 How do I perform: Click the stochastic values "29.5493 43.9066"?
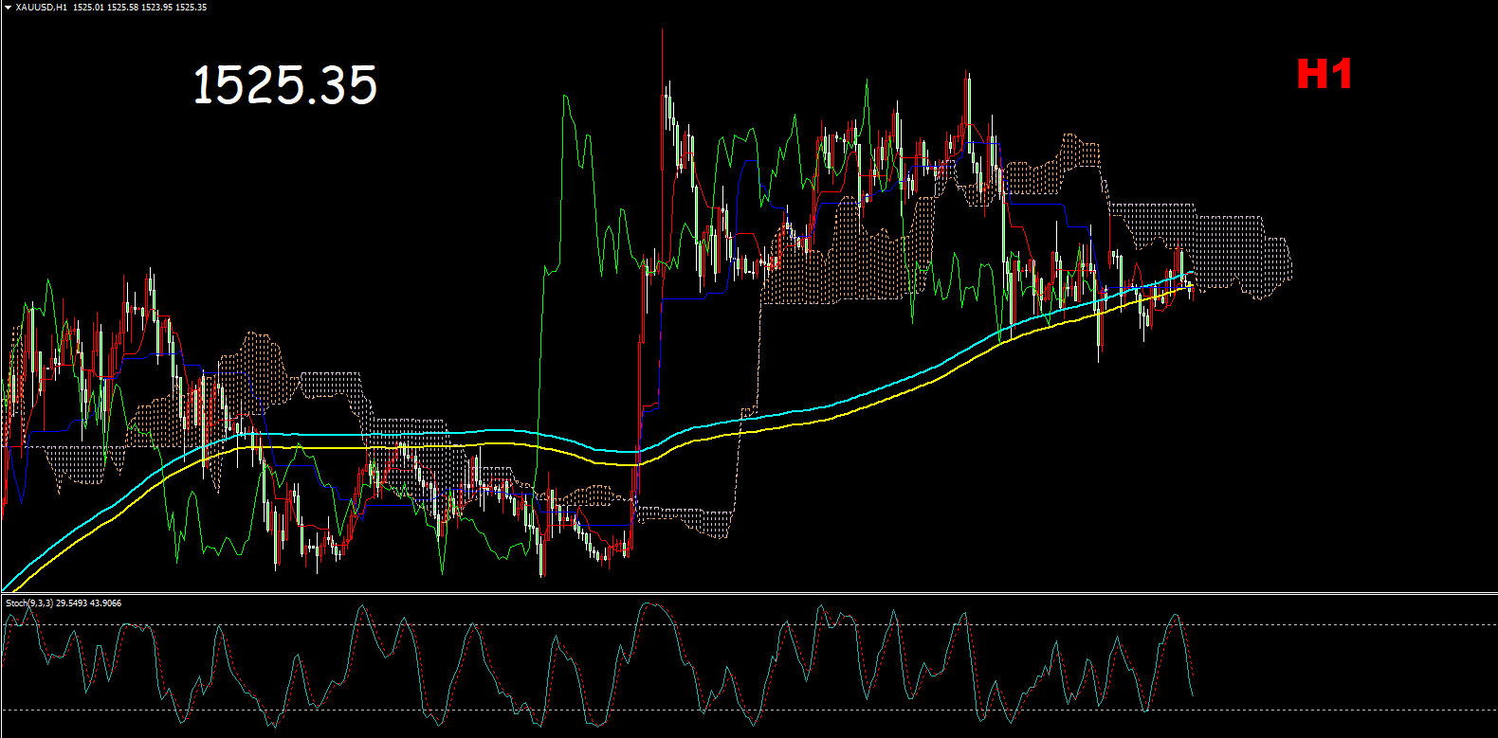[x=89, y=603]
